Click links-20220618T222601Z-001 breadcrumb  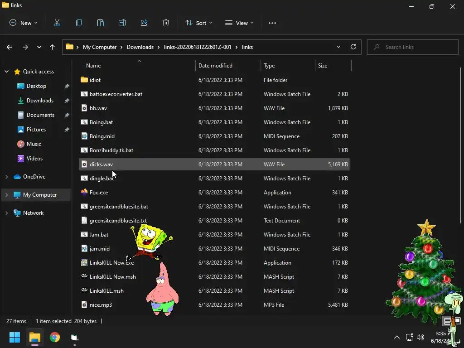[198, 47]
